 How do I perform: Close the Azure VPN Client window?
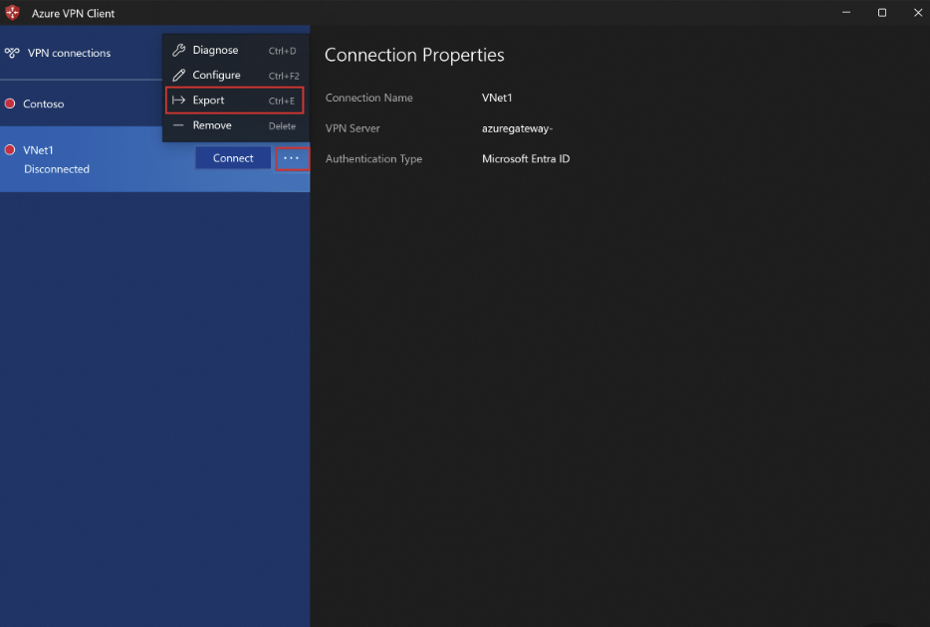[x=917, y=13]
